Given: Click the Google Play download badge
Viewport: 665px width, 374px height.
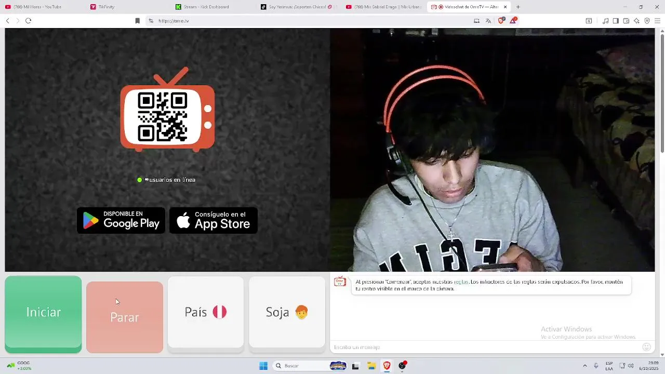Looking at the screenshot, I should [121, 220].
